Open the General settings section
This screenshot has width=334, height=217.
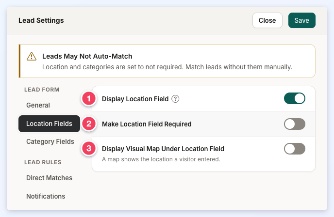point(38,105)
